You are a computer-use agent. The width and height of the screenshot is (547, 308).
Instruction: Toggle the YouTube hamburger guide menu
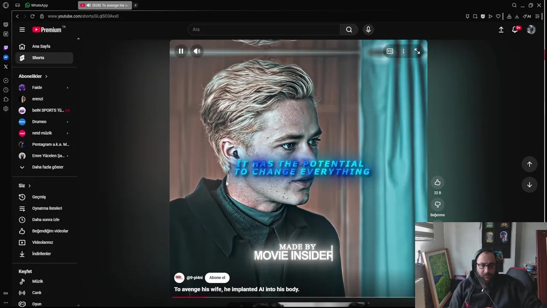[22, 30]
